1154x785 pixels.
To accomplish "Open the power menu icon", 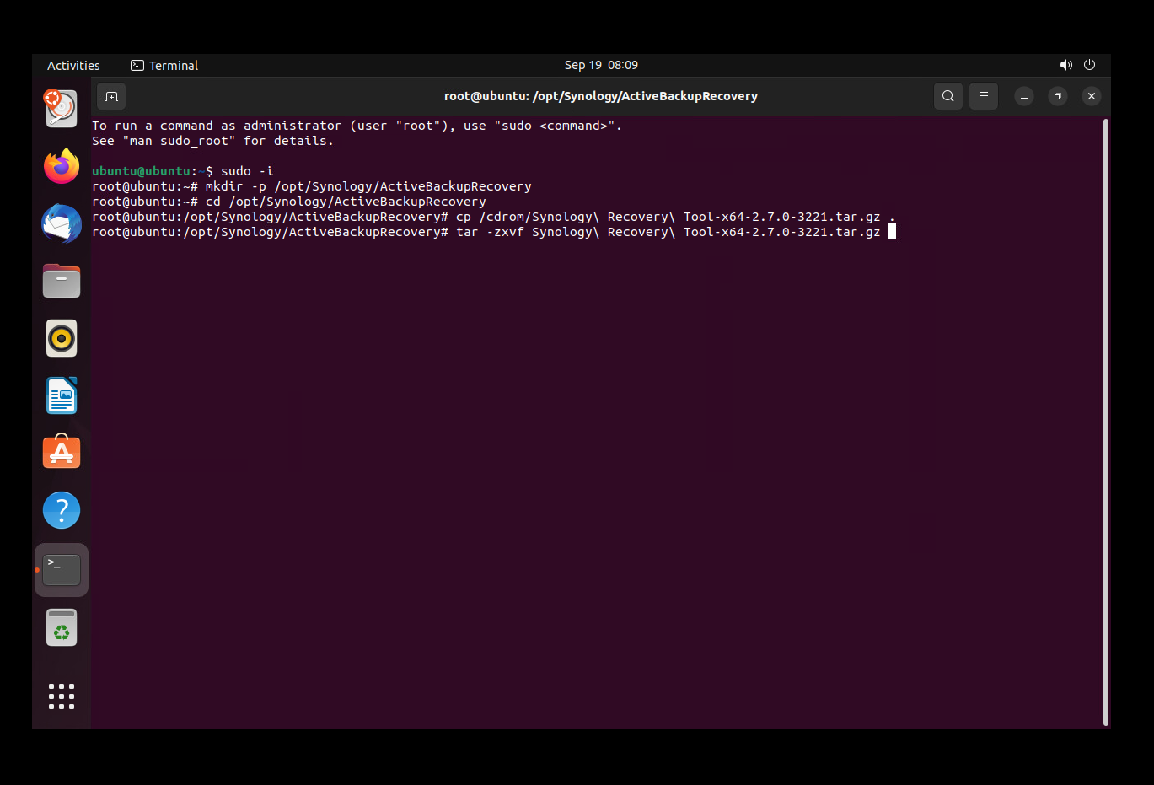I will pos(1089,65).
